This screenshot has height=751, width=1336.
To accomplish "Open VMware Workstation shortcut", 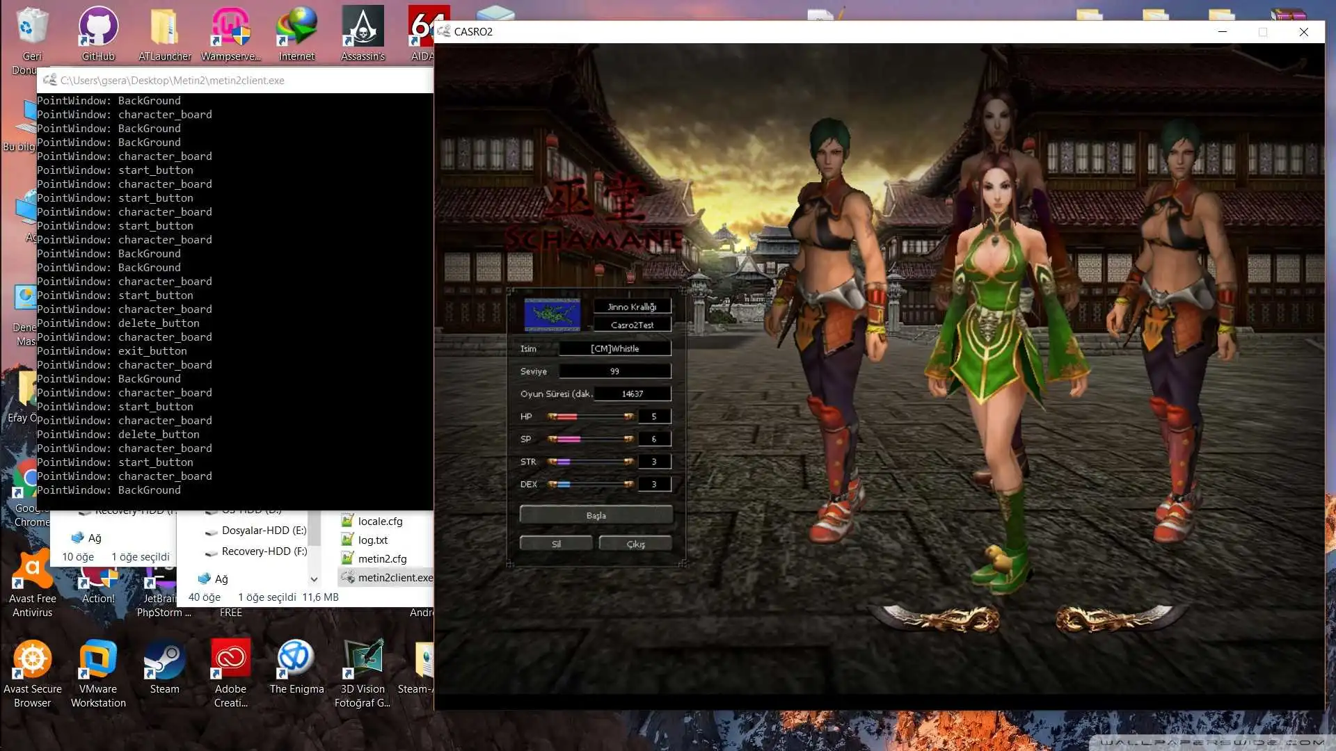I will (x=98, y=673).
